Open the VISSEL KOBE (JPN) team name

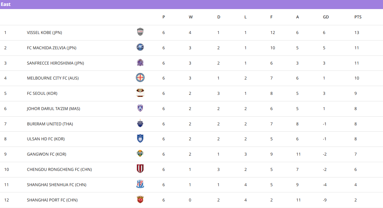point(44,33)
